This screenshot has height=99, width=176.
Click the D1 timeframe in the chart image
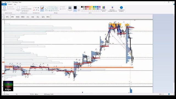point(38,17)
